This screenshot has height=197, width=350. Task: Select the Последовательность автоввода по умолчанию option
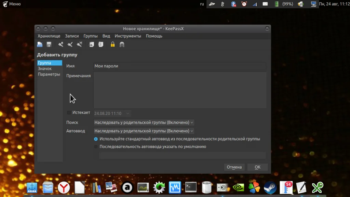(x=96, y=147)
